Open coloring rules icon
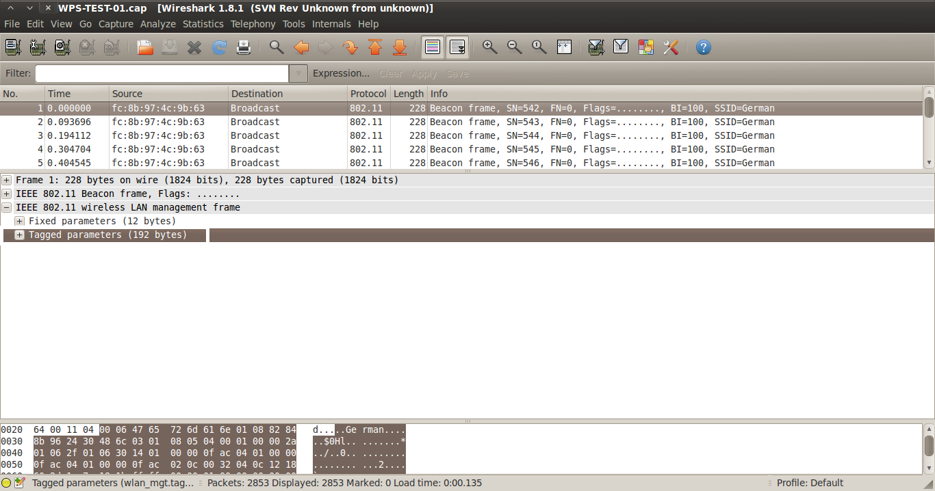The height and width of the screenshot is (491, 935). tap(645, 47)
